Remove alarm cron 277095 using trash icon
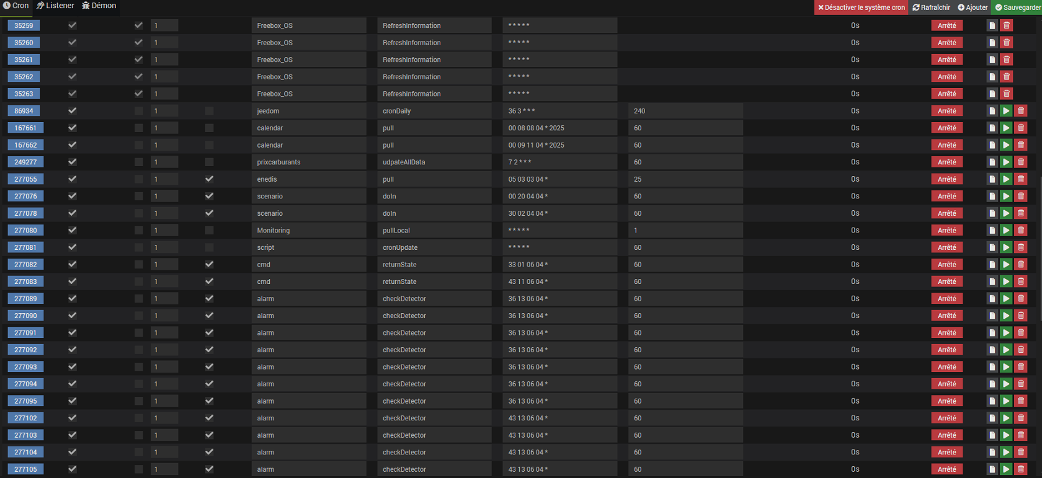The image size is (1042, 478). (1021, 401)
